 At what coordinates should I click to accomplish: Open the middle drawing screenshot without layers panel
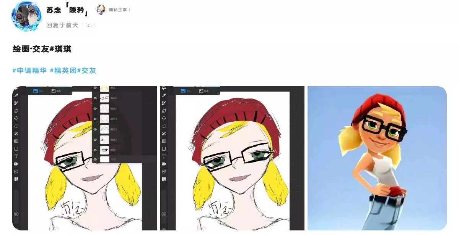pos(232,158)
